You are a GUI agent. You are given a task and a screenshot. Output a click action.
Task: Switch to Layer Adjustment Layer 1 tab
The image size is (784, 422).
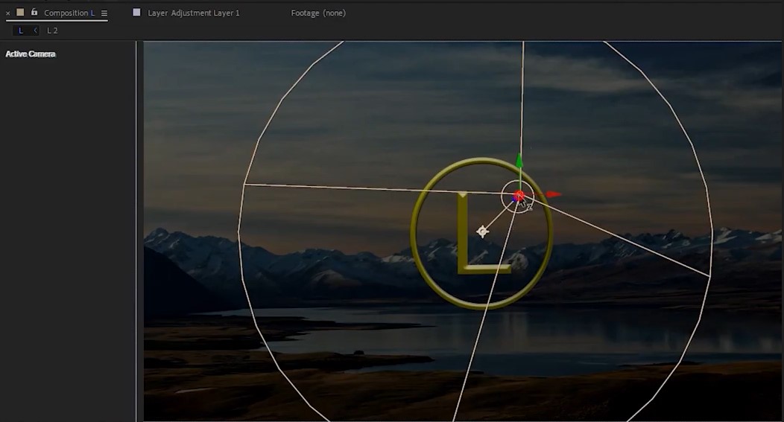tap(194, 13)
